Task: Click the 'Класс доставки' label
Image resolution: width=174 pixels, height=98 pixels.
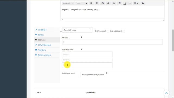Action: (x=68, y=73)
